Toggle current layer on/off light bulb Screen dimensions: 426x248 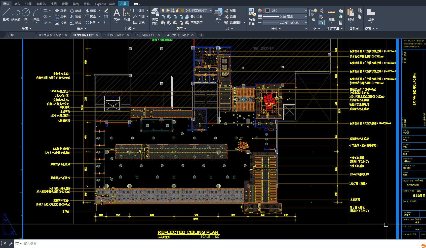163,10
